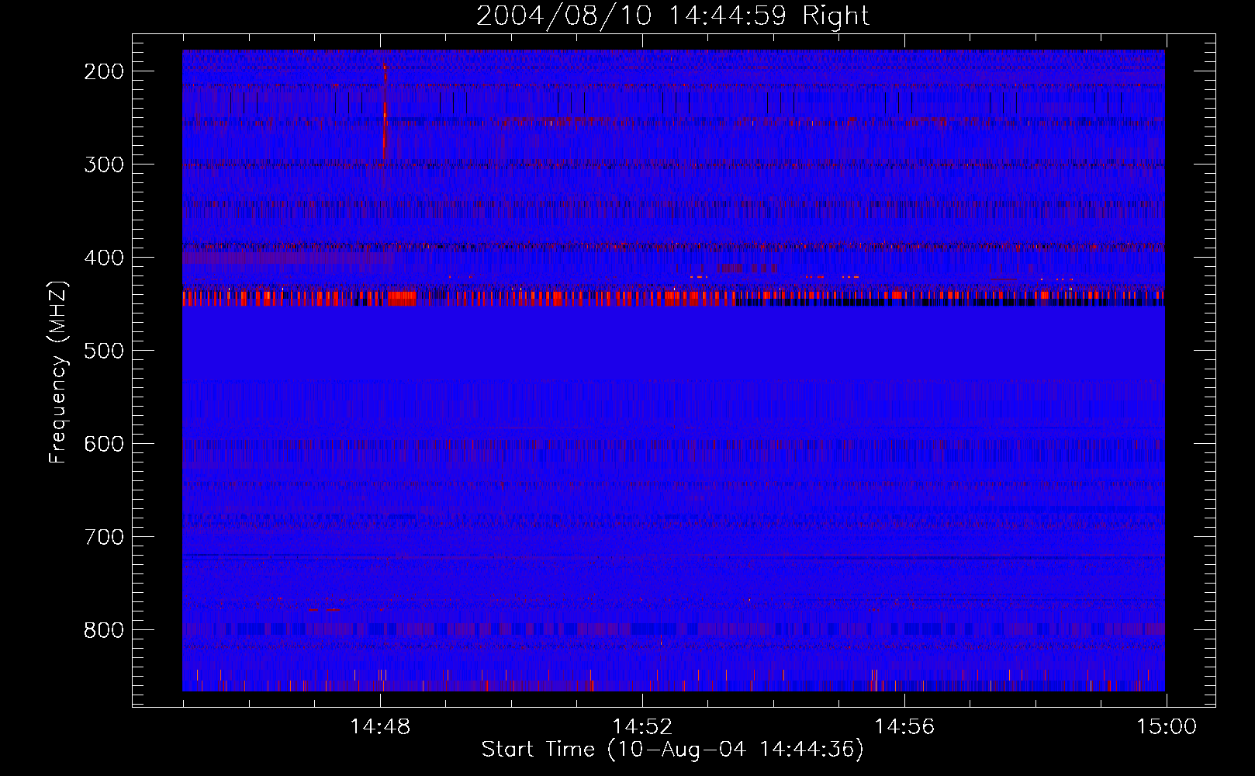Click the 15:00 time tick label

coord(1167,727)
